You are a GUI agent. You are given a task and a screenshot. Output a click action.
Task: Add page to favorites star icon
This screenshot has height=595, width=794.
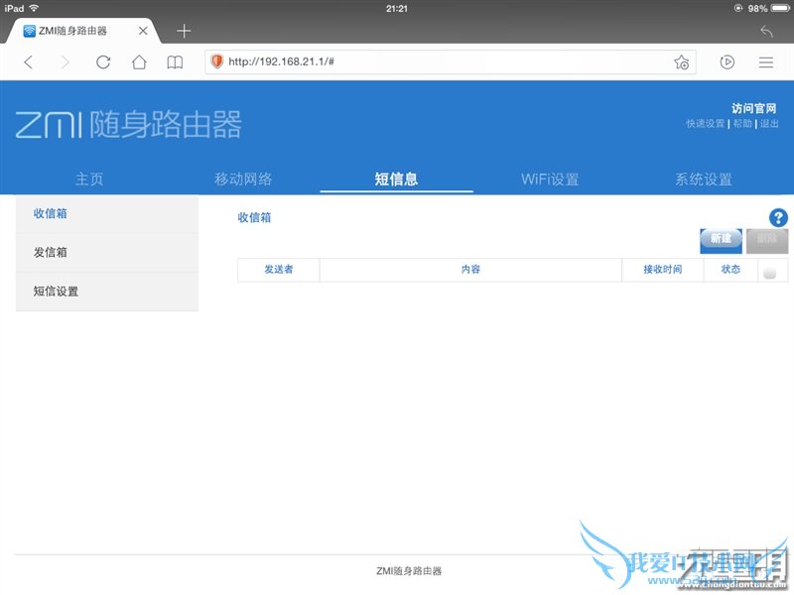click(681, 62)
